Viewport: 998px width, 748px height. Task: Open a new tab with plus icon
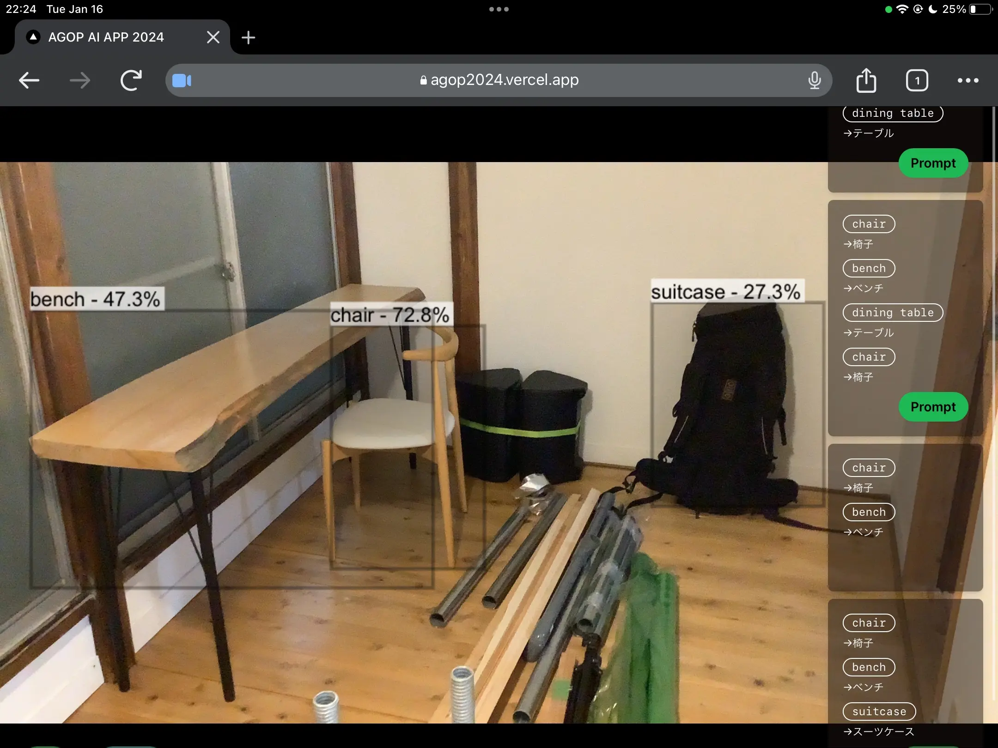248,37
